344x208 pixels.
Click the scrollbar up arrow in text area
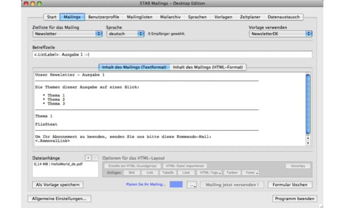308,138
